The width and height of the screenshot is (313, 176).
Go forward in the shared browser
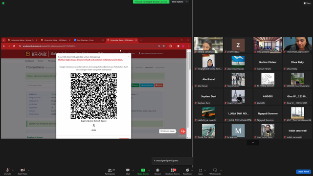(9, 46)
